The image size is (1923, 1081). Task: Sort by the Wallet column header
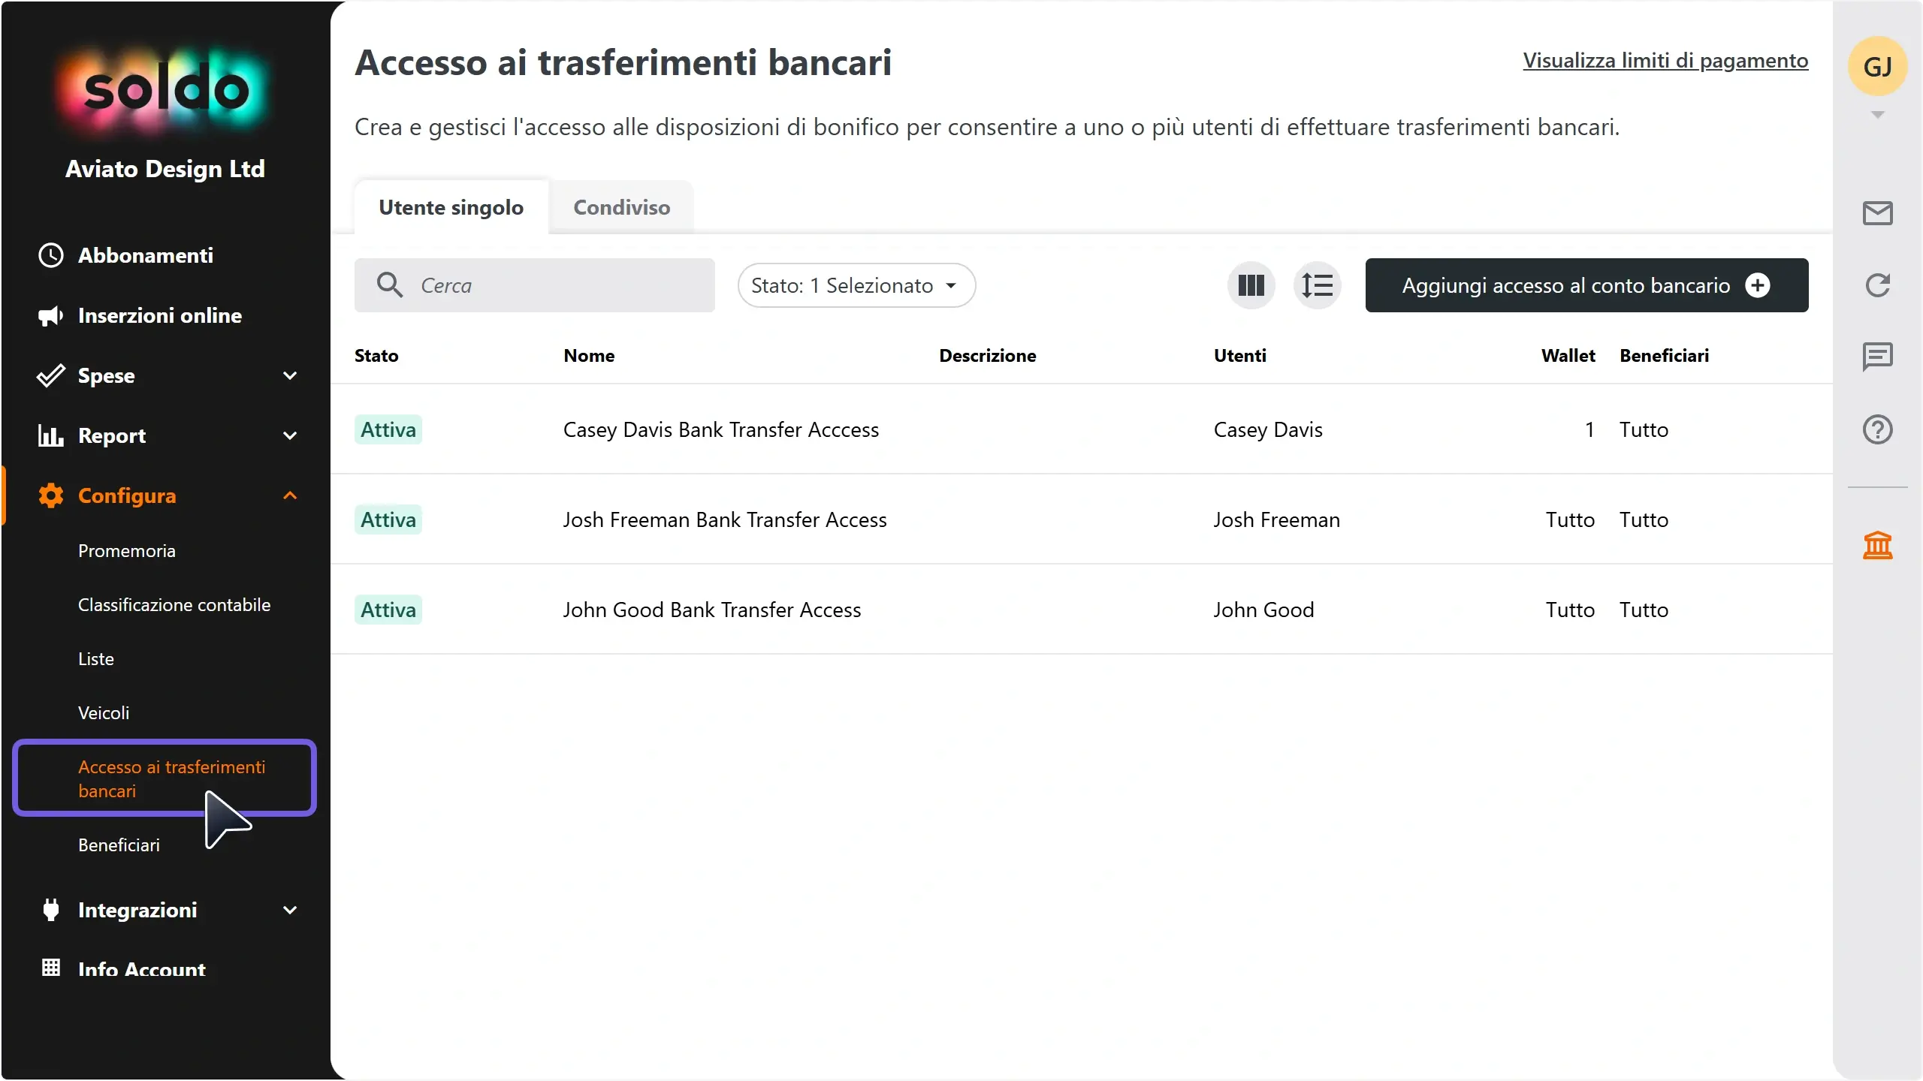point(1568,356)
